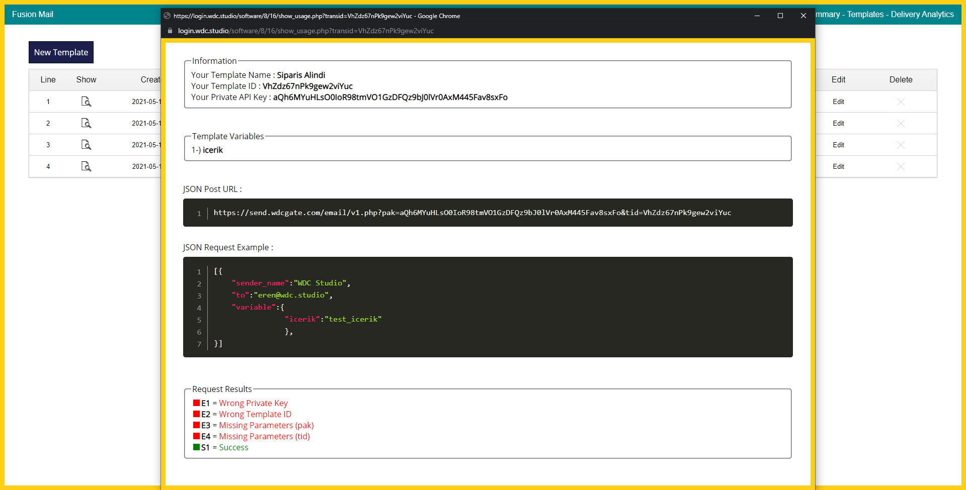Click the JSON Post URL code line
966x490 pixels.
click(472, 213)
